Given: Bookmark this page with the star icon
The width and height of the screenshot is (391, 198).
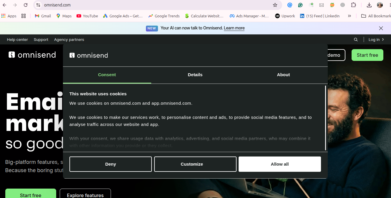Looking at the screenshot, I should click(x=275, y=5).
